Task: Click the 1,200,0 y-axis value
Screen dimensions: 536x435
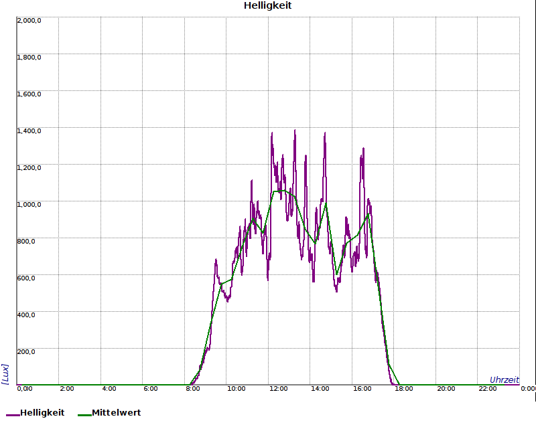Action: 29,168
